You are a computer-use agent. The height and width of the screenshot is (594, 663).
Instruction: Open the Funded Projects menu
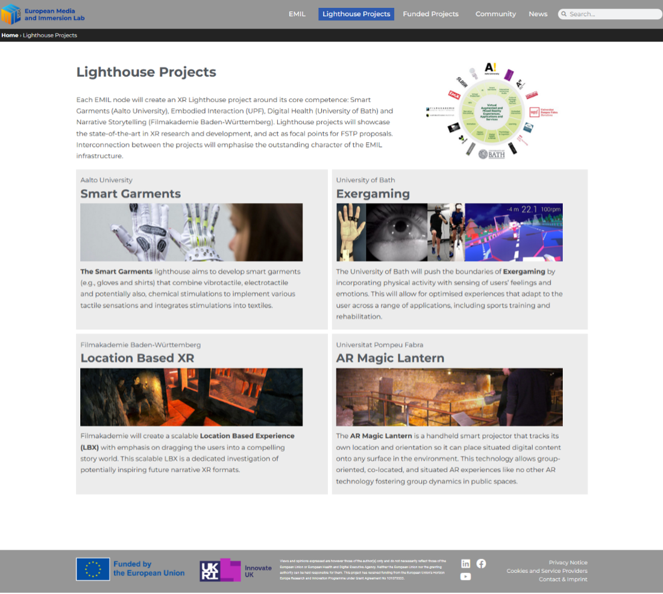click(x=430, y=14)
